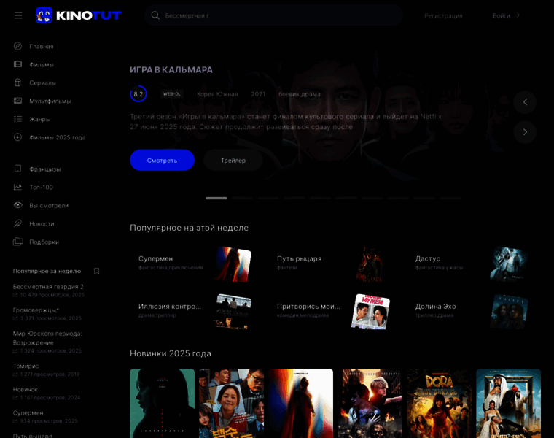Open the Супермен poster in popular grid
The image size is (554, 438).
[233, 264]
